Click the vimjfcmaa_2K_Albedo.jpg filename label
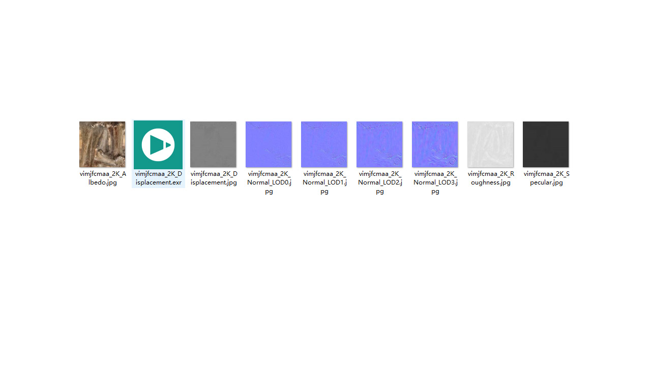 click(x=102, y=178)
